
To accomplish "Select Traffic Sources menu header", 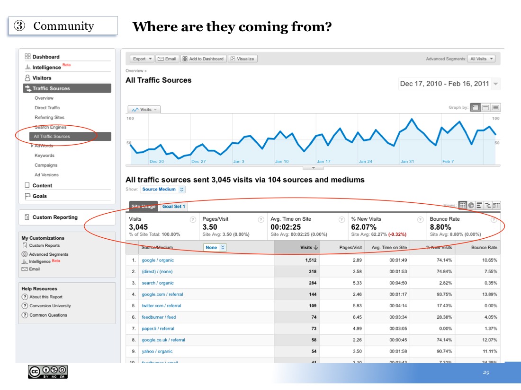I will tap(67, 88).
